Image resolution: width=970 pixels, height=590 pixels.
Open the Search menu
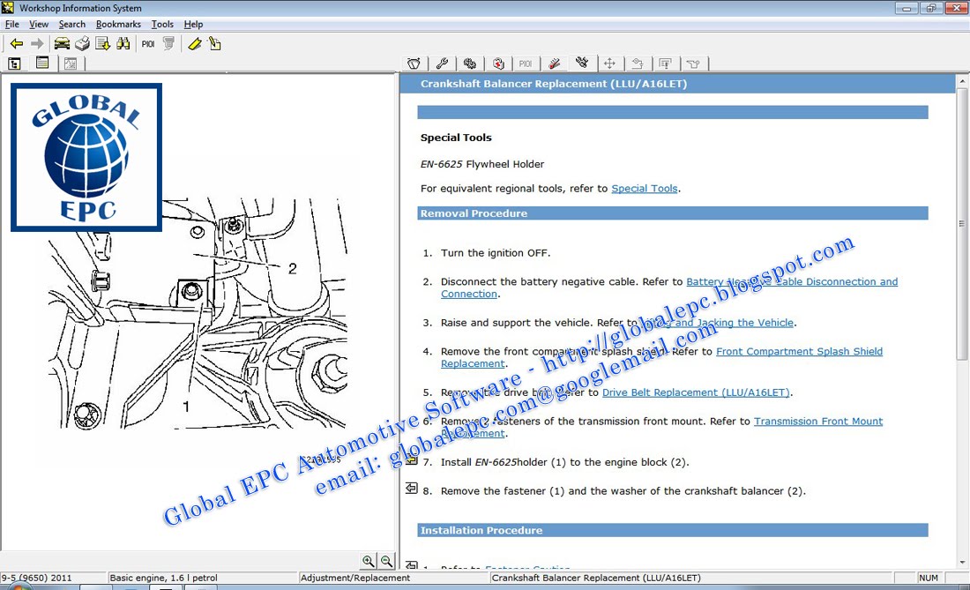(71, 24)
